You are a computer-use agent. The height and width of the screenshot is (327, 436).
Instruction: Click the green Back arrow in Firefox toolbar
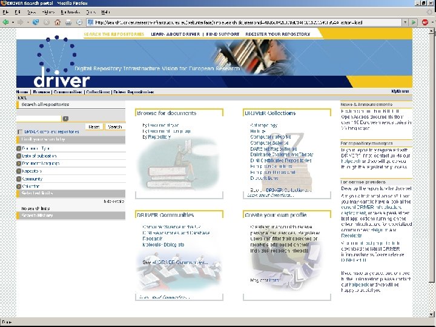5,22
